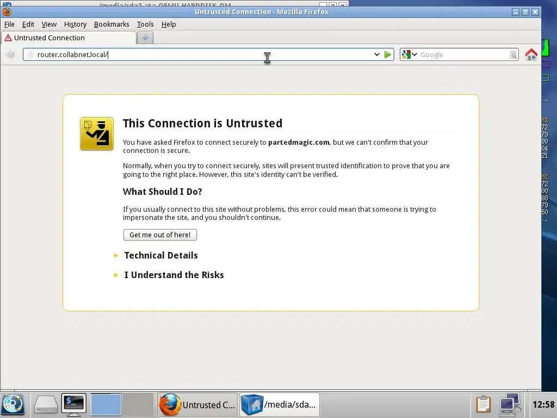This screenshot has height=418, width=557.
Task: Open the Bookmarks menu
Action: (112, 24)
